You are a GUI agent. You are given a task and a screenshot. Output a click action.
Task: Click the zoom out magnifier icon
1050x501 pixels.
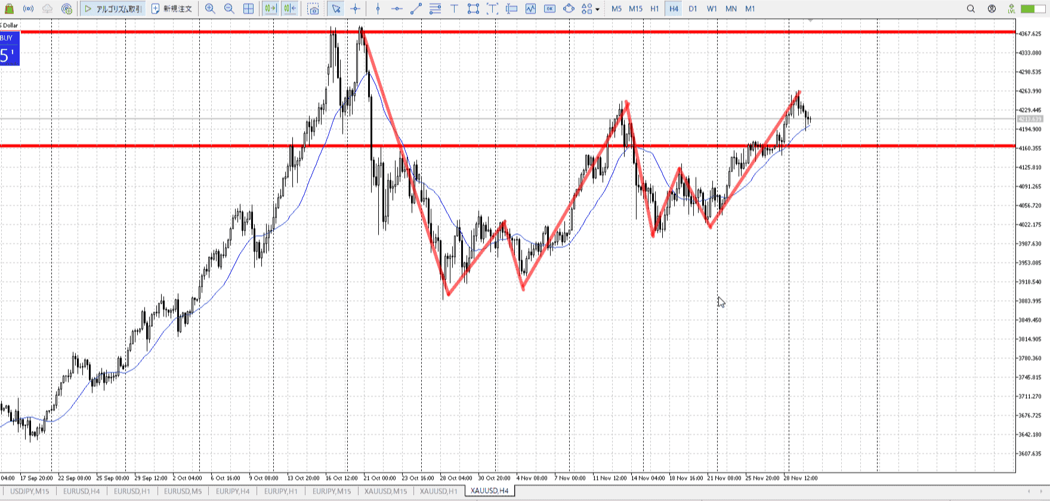(229, 9)
